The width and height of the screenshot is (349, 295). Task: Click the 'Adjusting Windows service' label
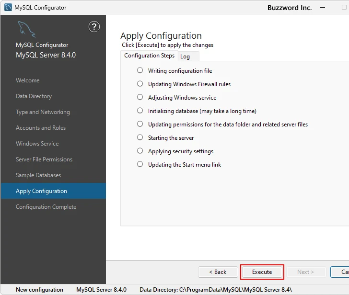pyautogui.click(x=182, y=98)
